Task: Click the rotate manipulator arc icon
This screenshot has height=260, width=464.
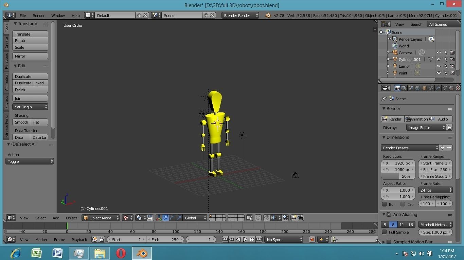Action: coord(172,218)
